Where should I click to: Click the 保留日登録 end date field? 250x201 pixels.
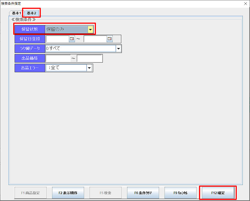[x=95, y=39]
